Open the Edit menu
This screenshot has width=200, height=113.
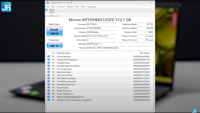coord(53,7)
